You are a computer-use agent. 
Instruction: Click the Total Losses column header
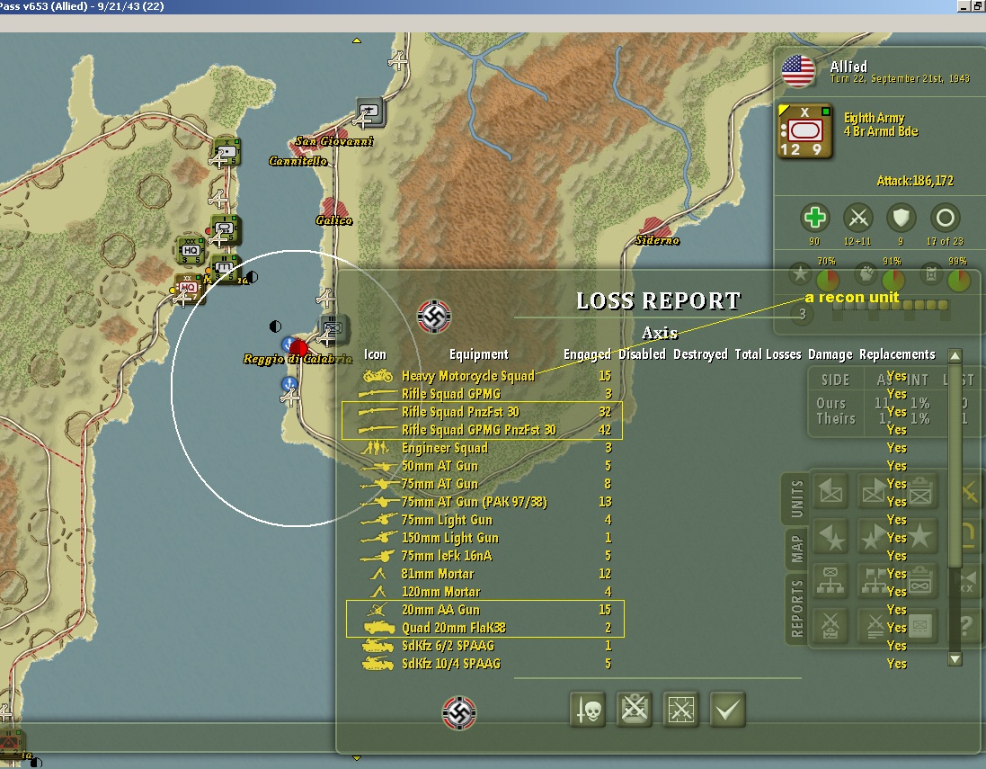point(768,354)
